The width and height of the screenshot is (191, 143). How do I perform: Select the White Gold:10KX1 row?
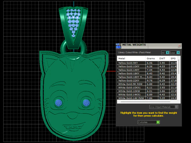click(147, 87)
